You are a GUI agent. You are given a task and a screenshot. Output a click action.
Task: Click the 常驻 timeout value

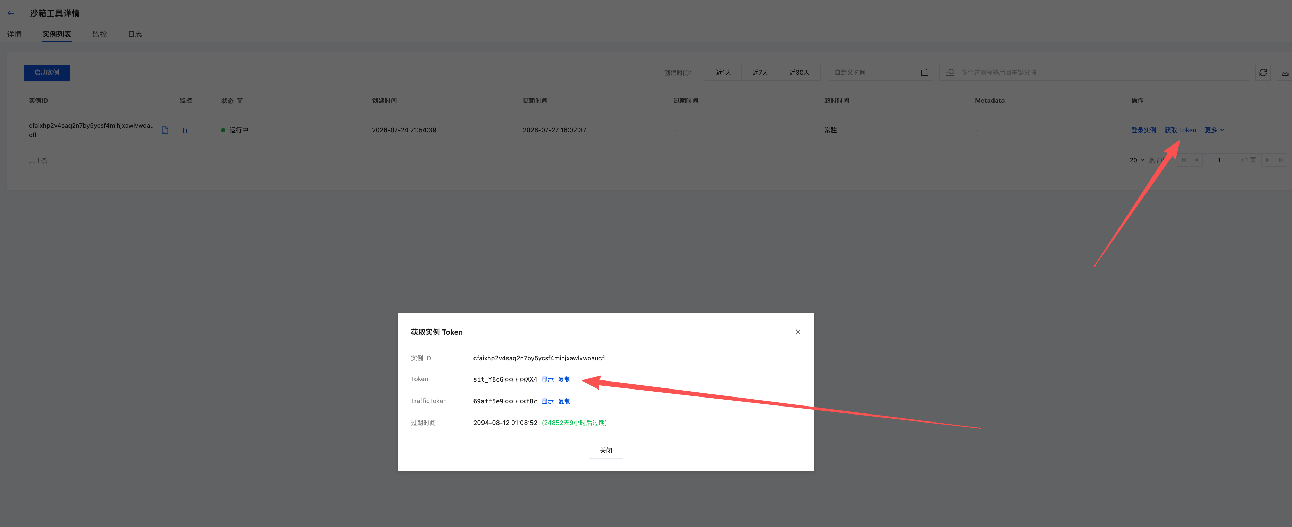[x=830, y=131]
